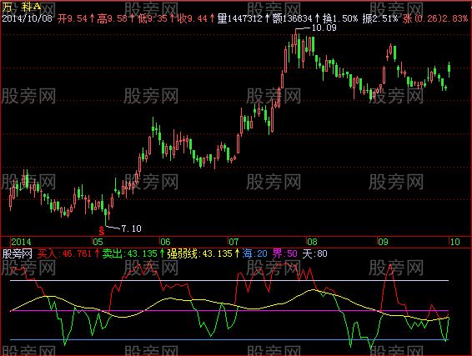Click the 05 month marker on axis
Screen dimensions: 472x356
tap(98, 242)
